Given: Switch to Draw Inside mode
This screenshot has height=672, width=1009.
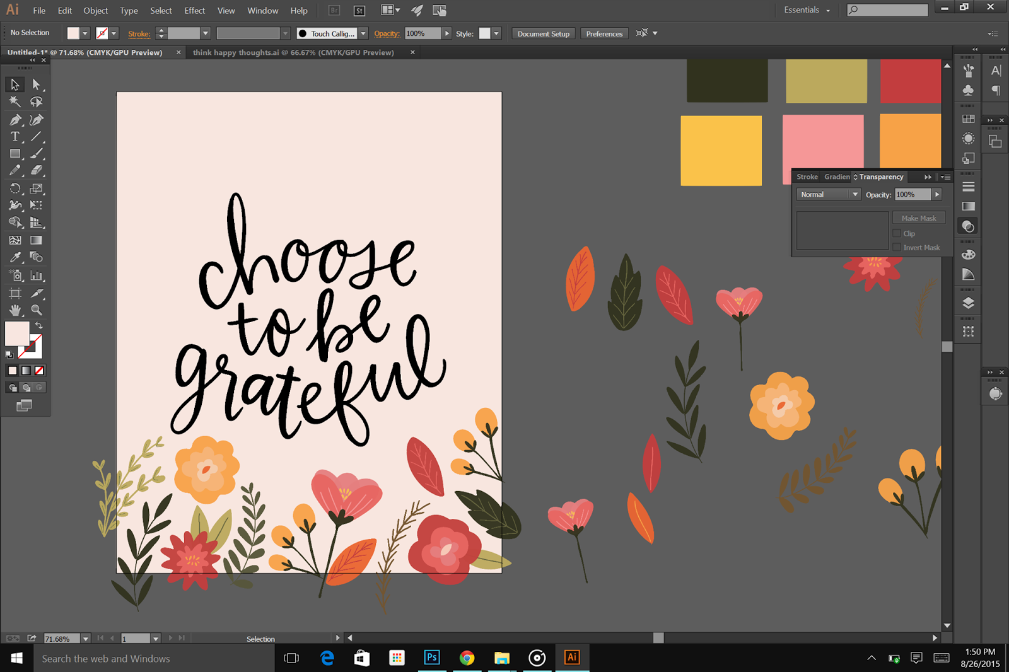Looking at the screenshot, I should click(39, 388).
